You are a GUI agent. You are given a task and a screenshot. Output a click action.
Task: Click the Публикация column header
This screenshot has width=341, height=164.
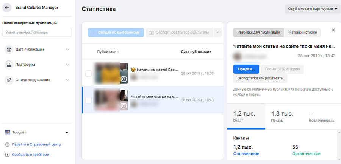tap(108, 52)
